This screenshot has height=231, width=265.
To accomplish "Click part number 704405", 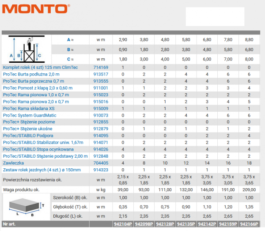I will pyautogui.click(x=101, y=163).
